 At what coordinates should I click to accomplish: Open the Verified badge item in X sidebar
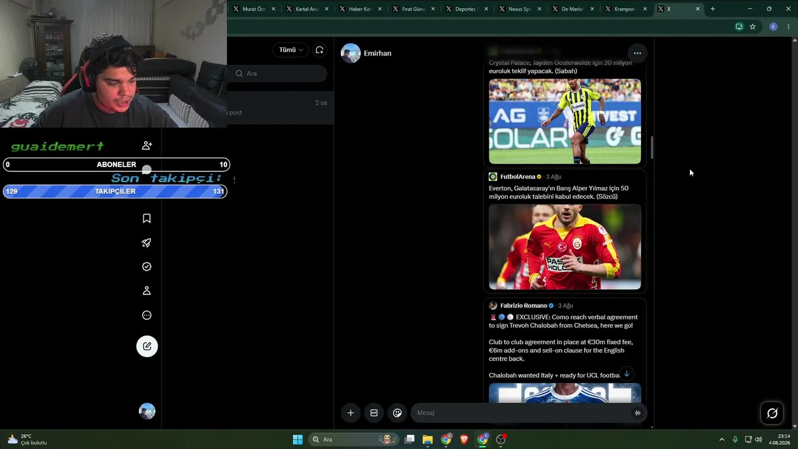click(x=147, y=267)
